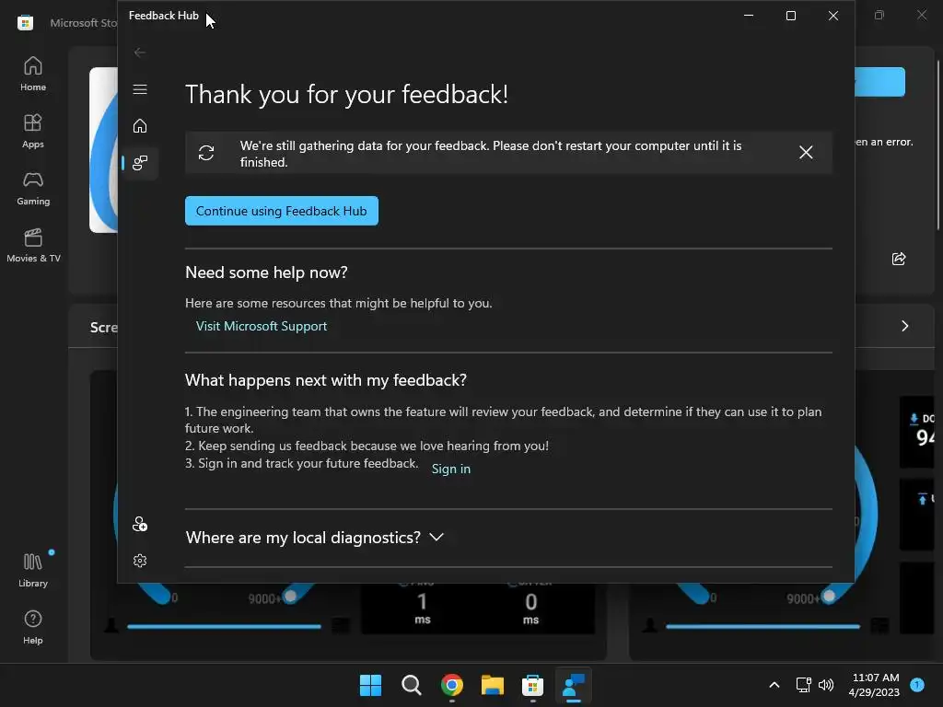Viewport: 943px width, 707px height.
Task: Click the blue install button in Microsoft Store
Action: click(x=879, y=82)
